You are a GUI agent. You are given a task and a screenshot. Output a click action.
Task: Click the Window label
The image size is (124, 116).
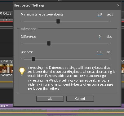pyautogui.click(x=27, y=52)
